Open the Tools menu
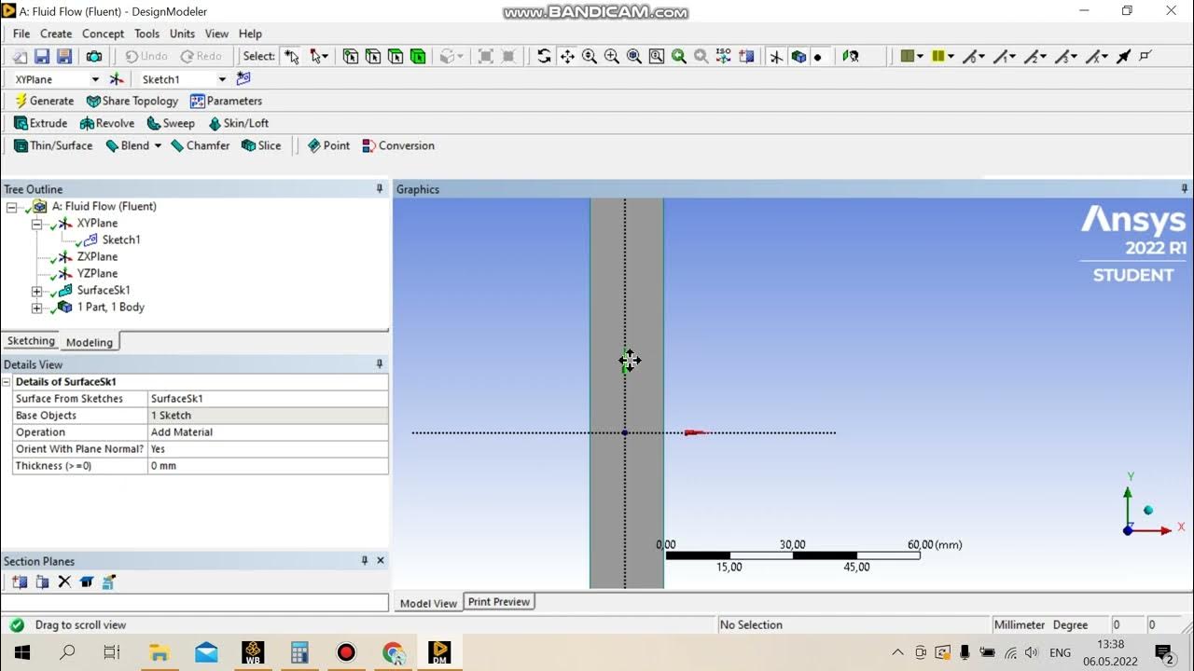Image resolution: width=1194 pixels, height=671 pixels. click(x=147, y=34)
